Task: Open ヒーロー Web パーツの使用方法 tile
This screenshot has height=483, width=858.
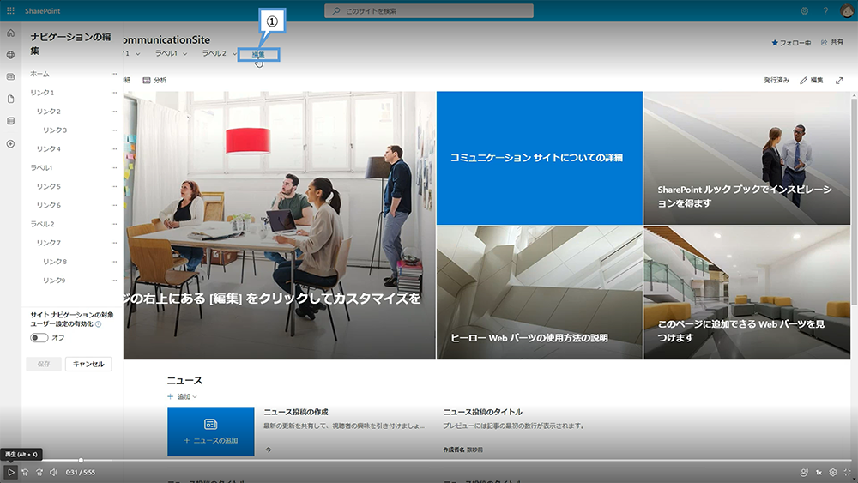Action: [x=540, y=293]
